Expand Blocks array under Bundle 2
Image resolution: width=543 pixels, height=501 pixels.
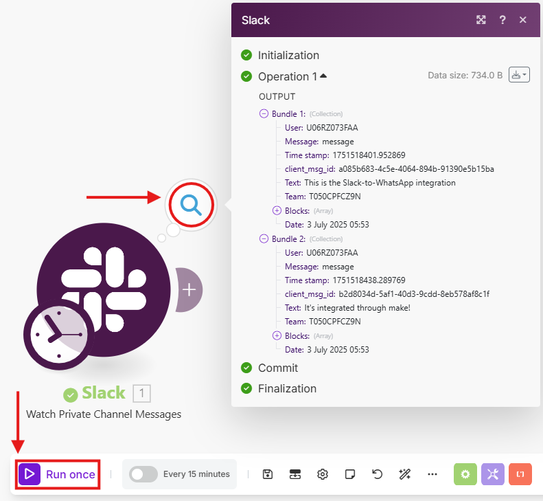277,336
